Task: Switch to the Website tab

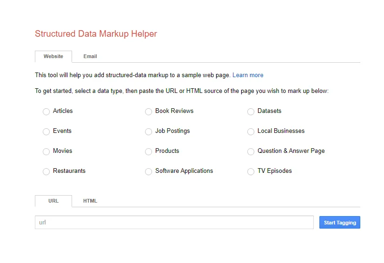Action: click(53, 57)
